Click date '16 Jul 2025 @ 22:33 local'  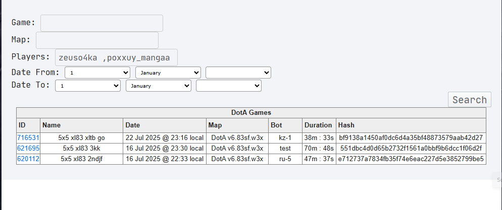coord(165,159)
